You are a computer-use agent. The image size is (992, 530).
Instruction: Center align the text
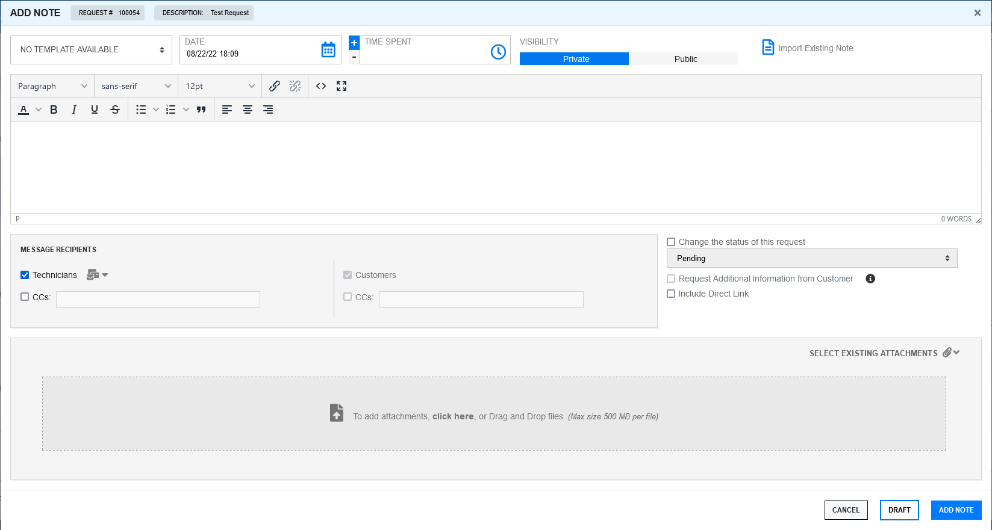248,109
